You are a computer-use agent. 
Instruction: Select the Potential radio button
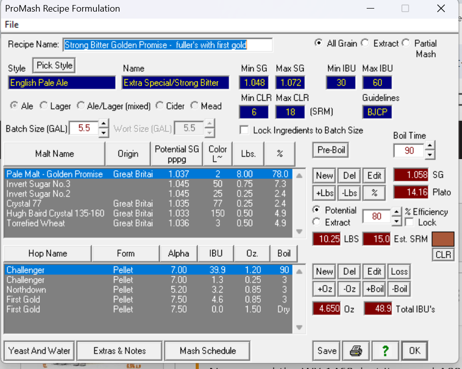[316, 209]
